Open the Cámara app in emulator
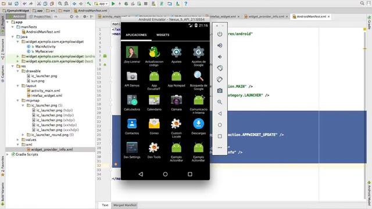Screen dimensions: 372x209 [176, 103]
